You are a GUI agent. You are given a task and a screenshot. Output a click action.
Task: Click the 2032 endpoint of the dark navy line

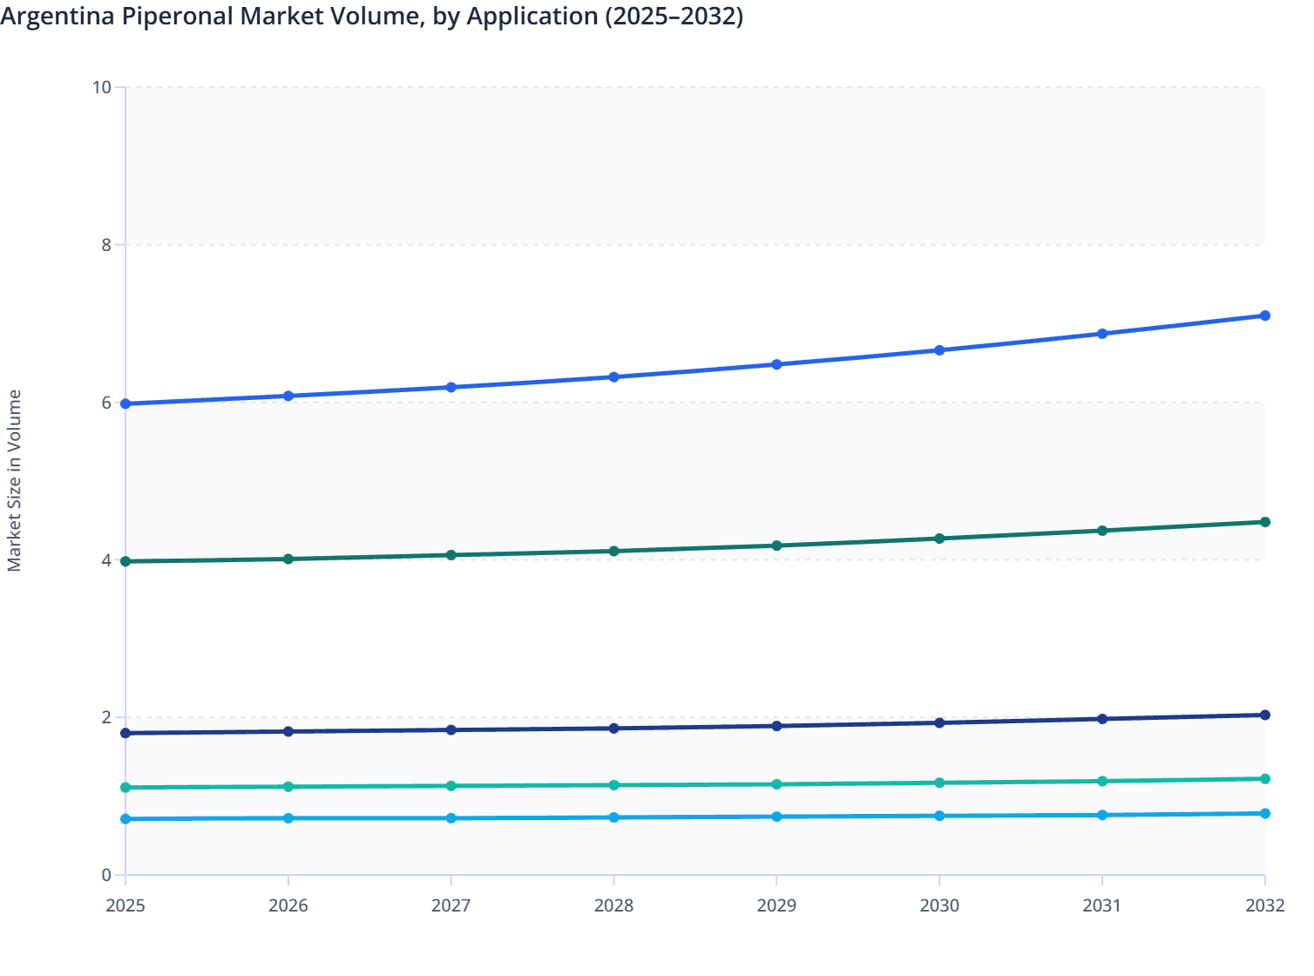point(1265,715)
